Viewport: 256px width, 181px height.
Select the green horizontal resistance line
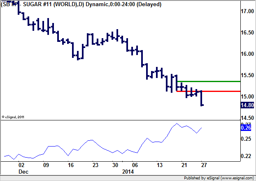[x=209, y=81]
